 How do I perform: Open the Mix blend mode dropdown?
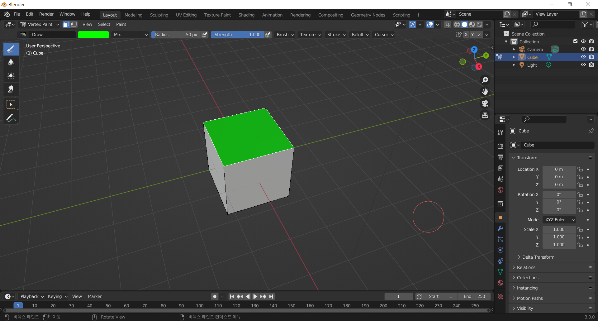130,35
